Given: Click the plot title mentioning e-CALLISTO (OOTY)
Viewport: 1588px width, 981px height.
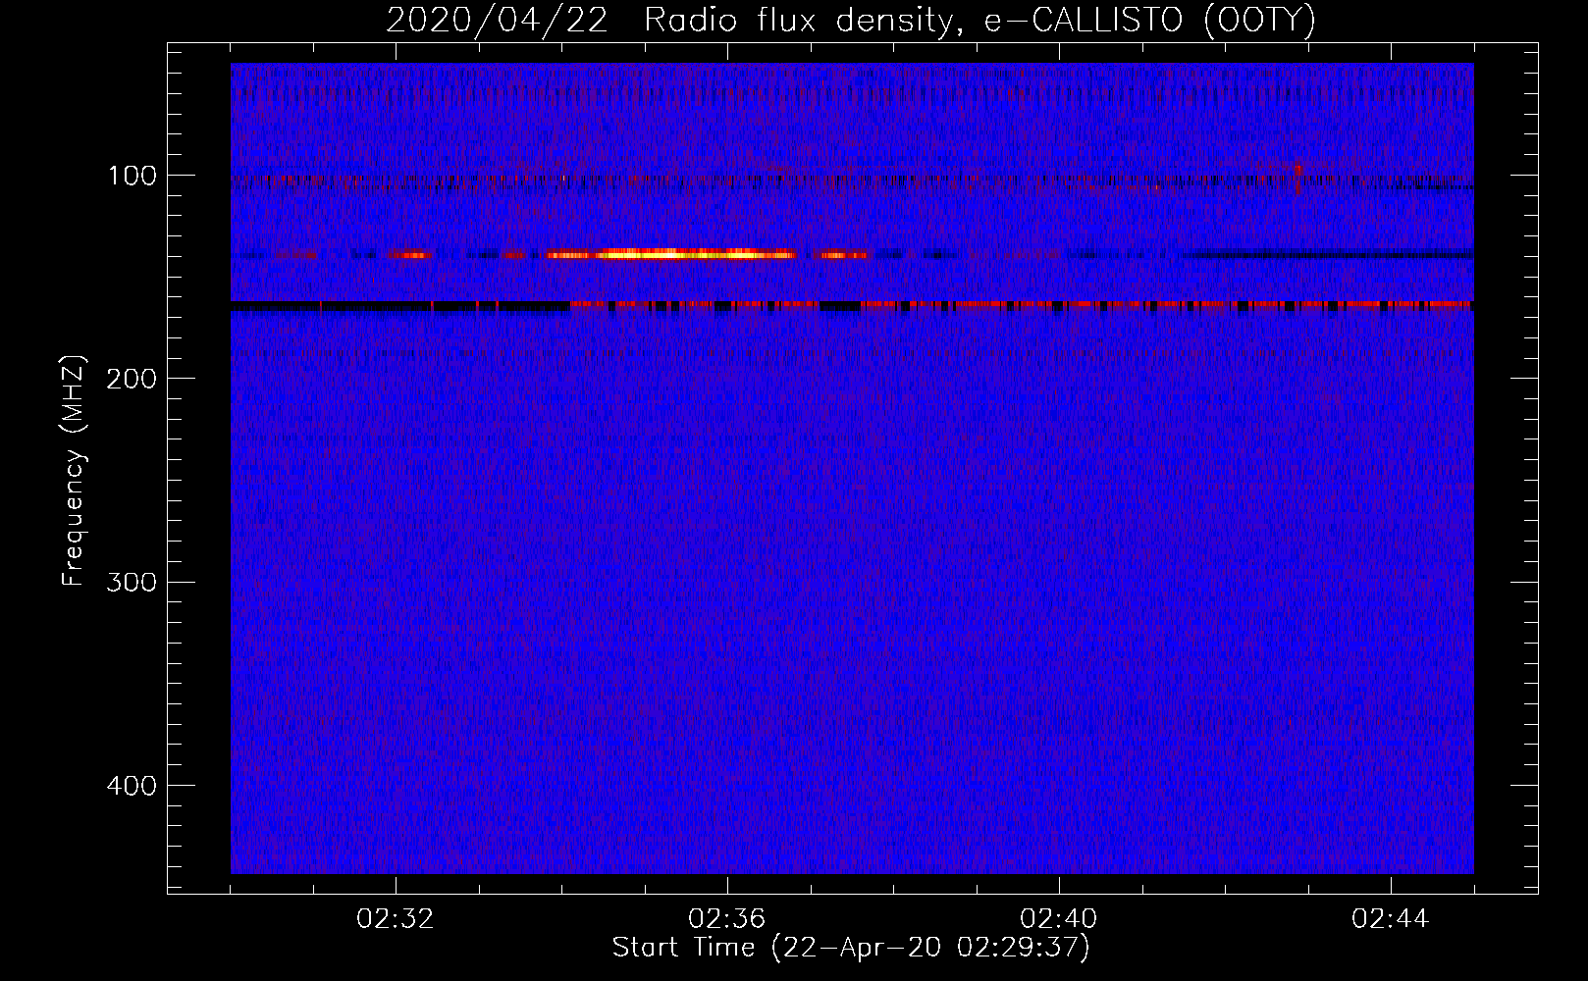Looking at the screenshot, I should (x=850, y=21).
